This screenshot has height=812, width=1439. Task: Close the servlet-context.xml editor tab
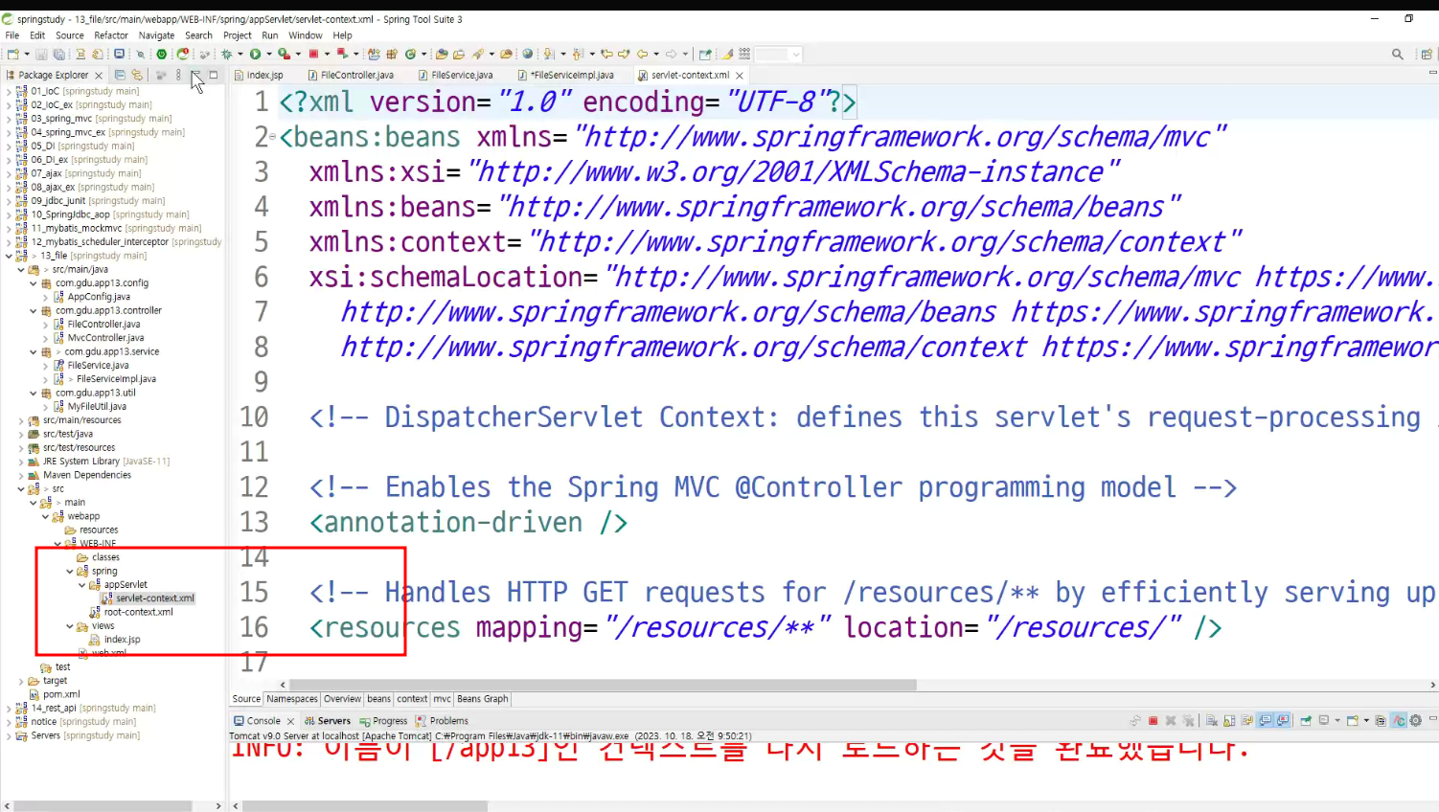[x=740, y=75]
